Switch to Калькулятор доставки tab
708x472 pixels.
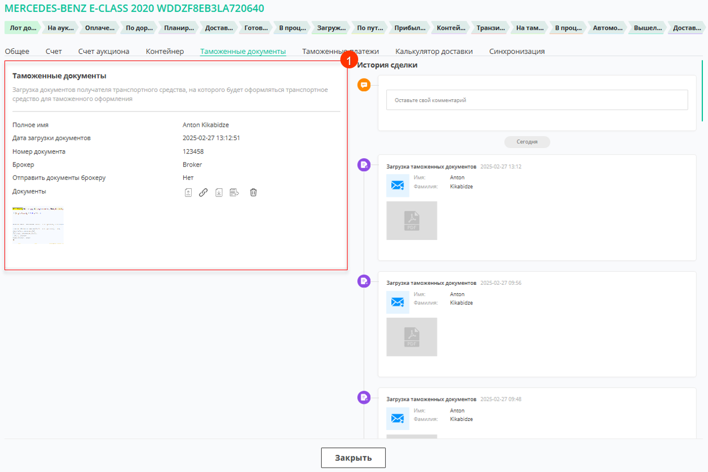434,52
